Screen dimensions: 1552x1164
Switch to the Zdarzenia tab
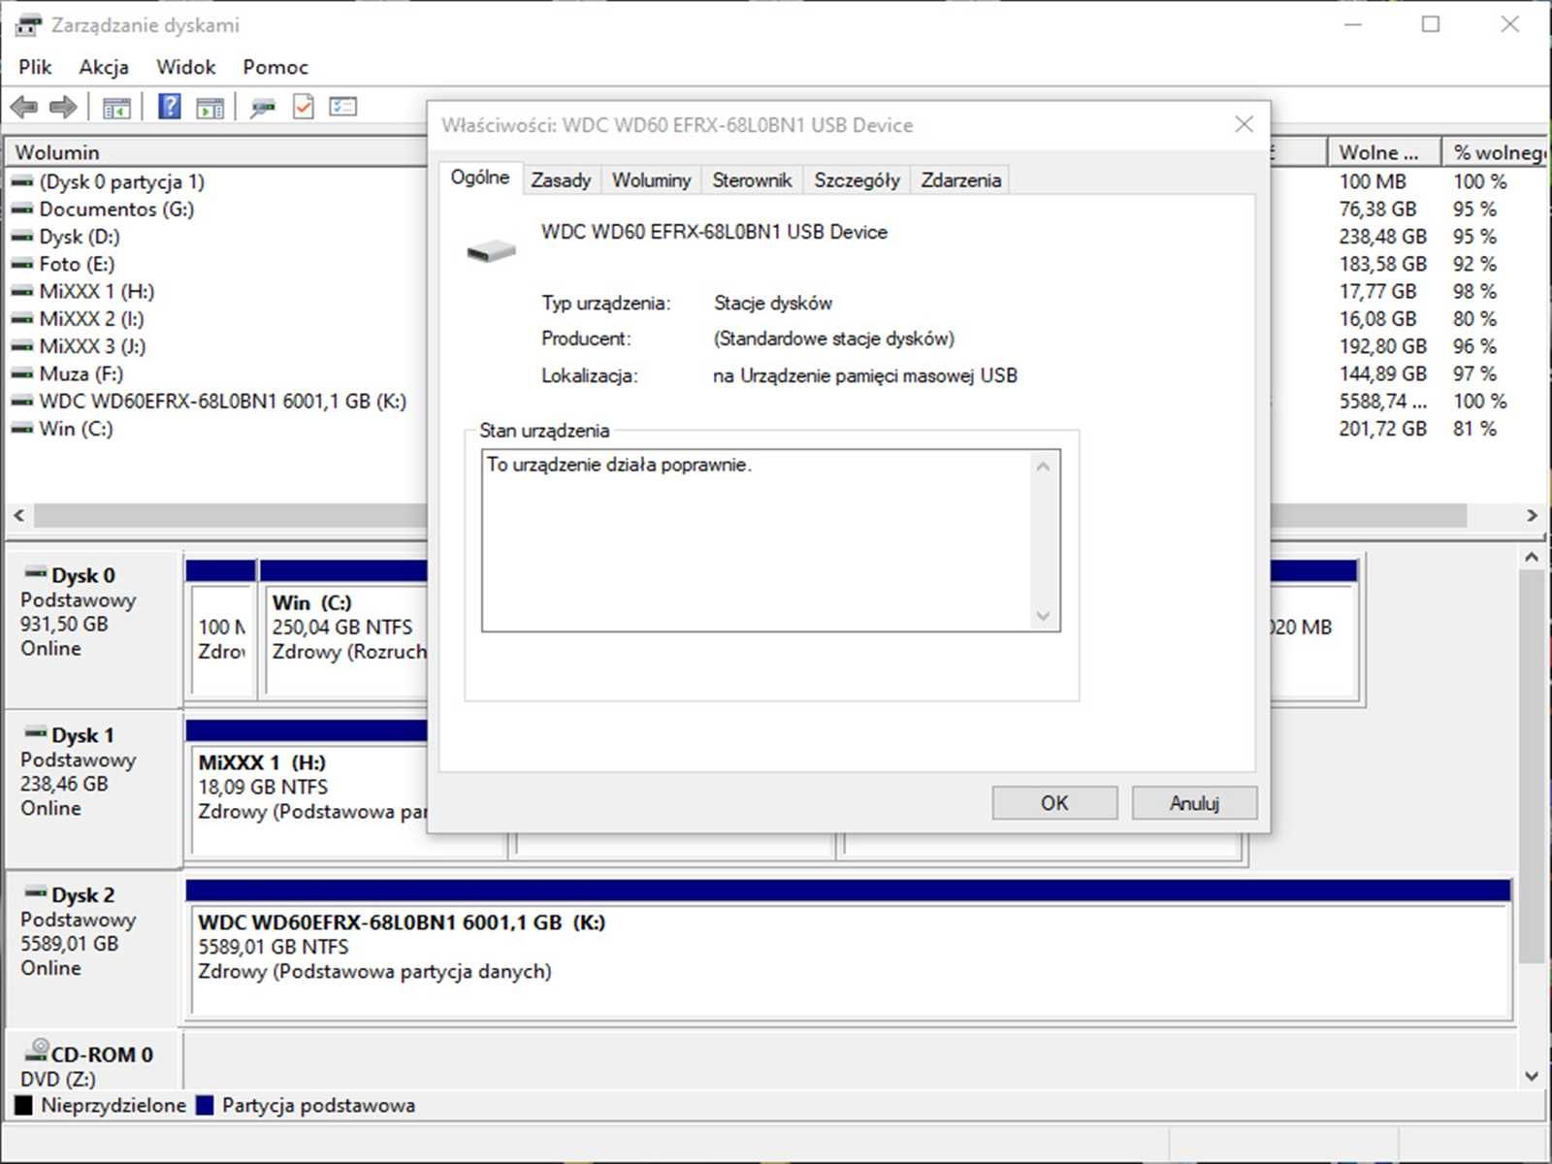[x=960, y=180]
